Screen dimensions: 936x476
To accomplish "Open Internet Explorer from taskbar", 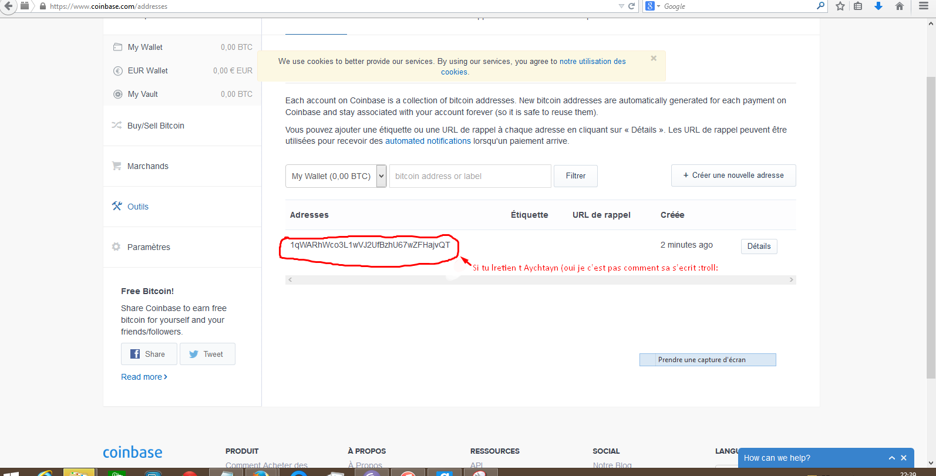I will 45,473.
